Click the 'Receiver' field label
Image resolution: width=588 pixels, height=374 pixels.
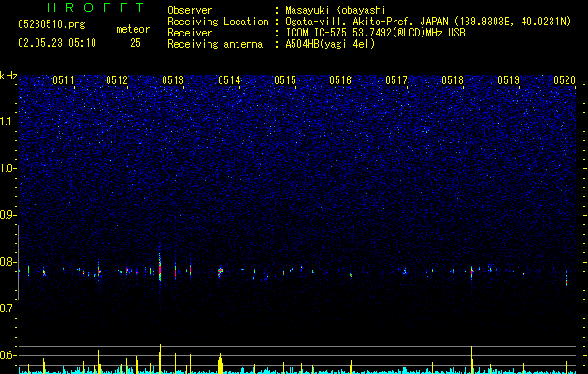pos(190,33)
